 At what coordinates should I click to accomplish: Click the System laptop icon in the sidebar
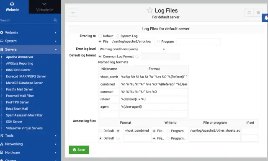pyautogui.click(x=2, y=41)
